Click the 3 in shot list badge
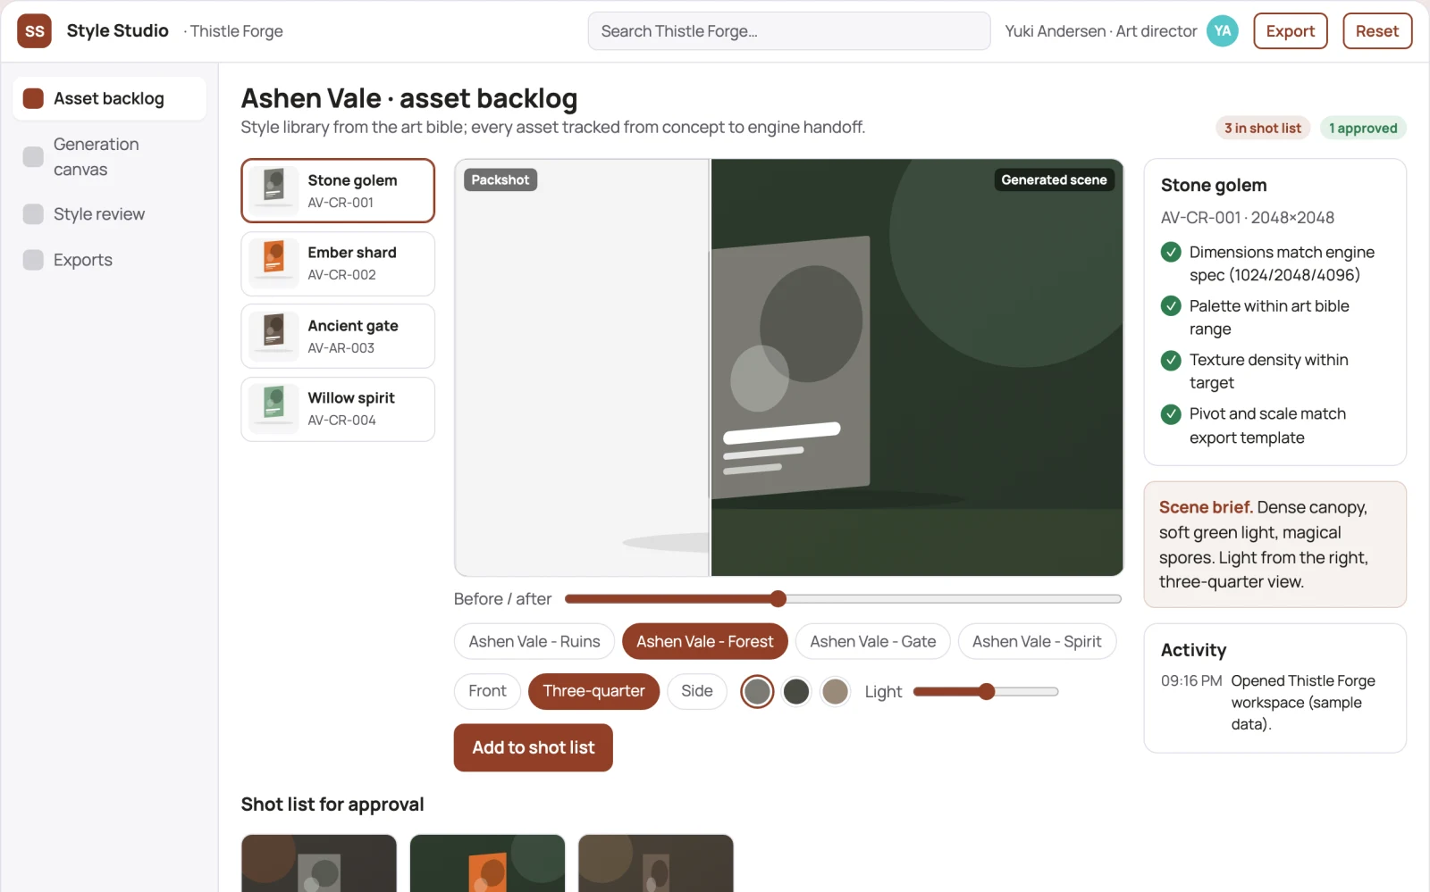The width and height of the screenshot is (1430, 892). pyautogui.click(x=1263, y=128)
